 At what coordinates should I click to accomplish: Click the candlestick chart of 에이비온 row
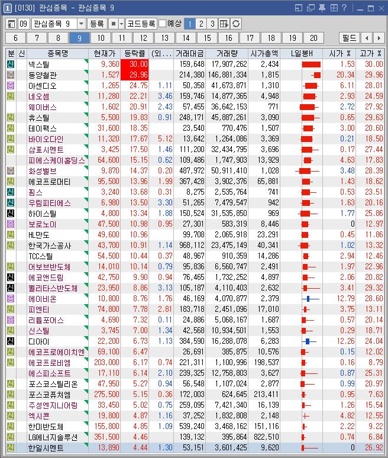point(310,298)
